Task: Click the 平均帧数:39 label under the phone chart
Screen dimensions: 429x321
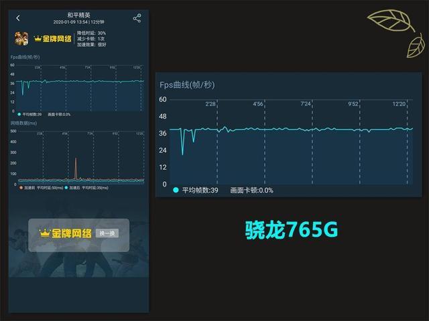Action: pos(32,114)
